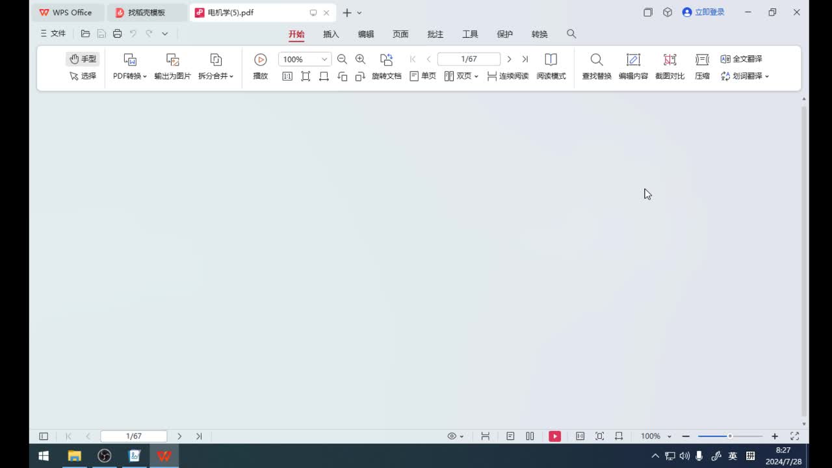Rotate page counterclockwise icon
The image size is (832, 468).
(343, 76)
